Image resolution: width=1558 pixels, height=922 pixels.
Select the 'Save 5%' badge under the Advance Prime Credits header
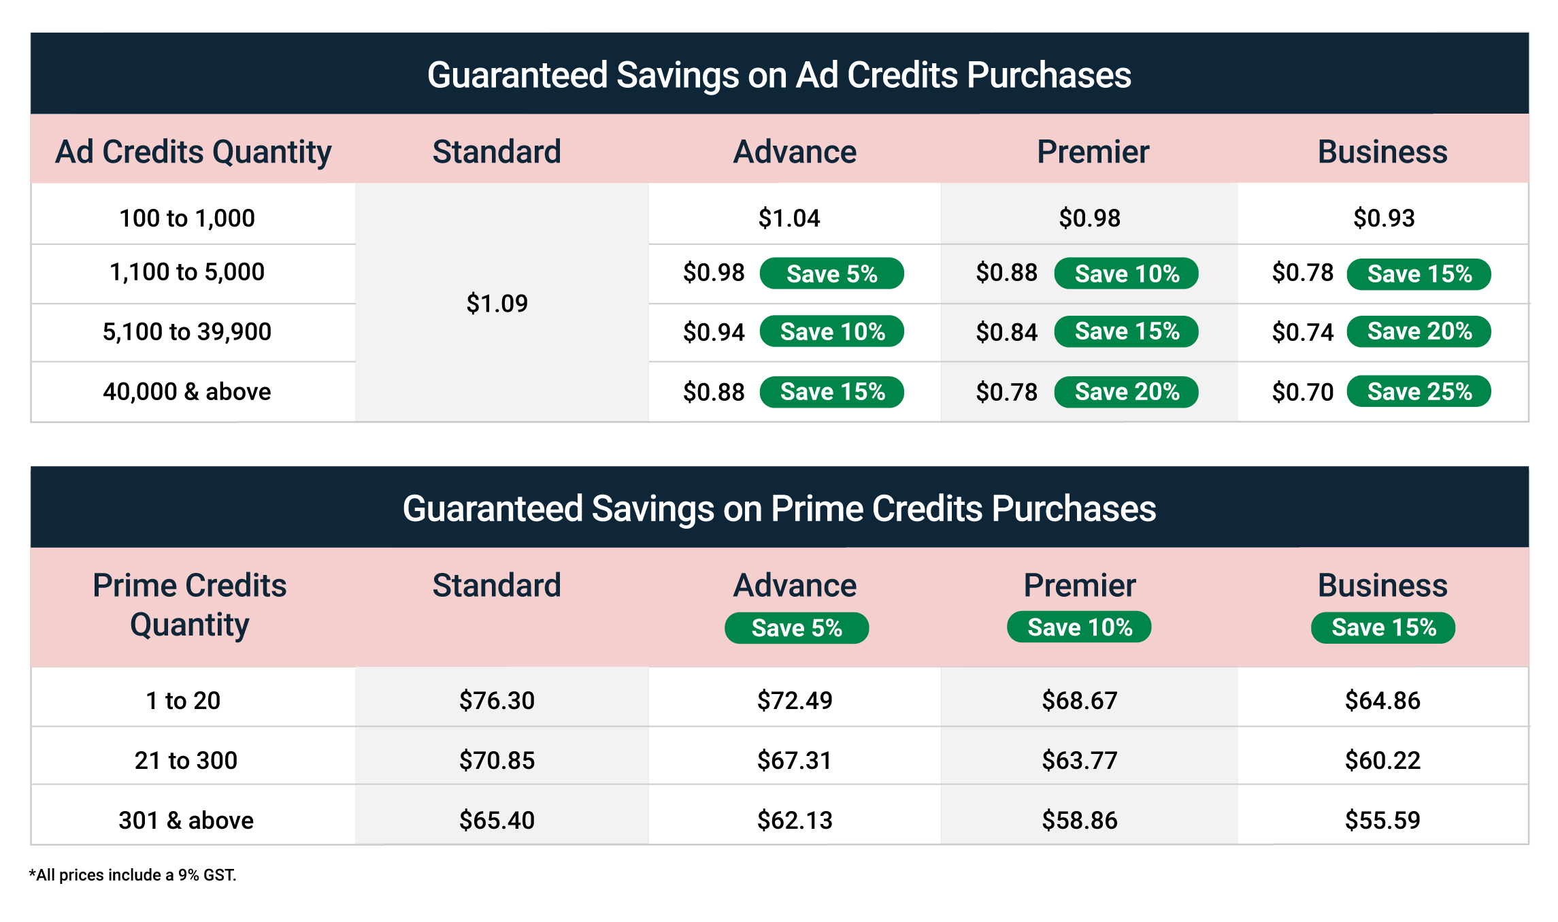[797, 627]
